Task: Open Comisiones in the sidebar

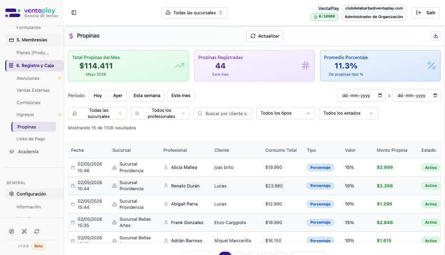Action: coord(29,102)
